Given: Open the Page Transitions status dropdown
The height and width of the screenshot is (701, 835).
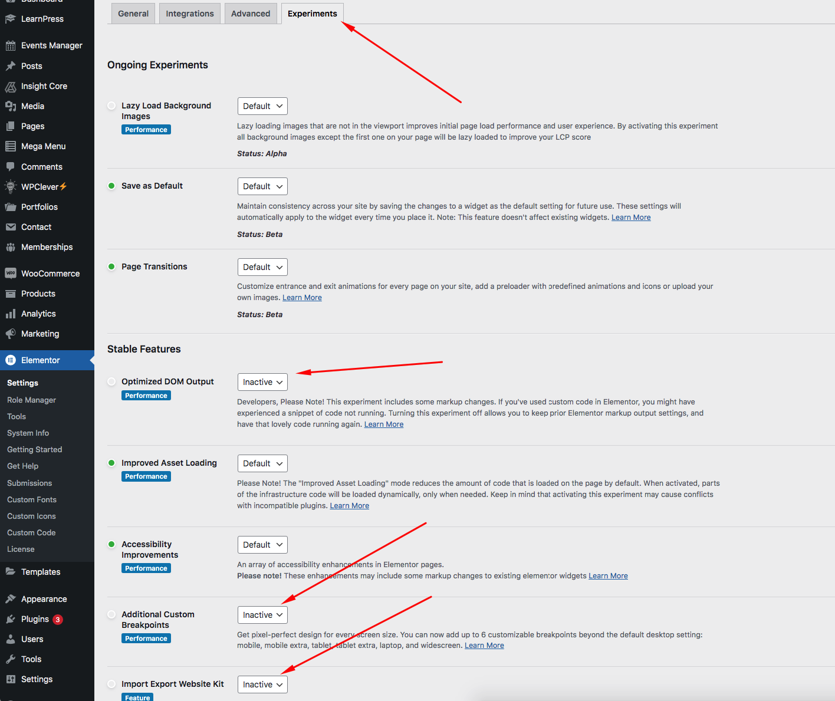Looking at the screenshot, I should 262,267.
